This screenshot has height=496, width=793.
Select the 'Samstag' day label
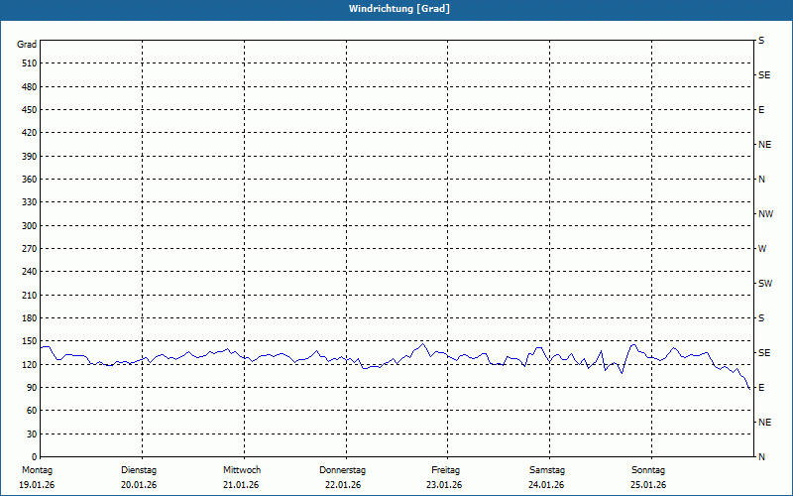click(x=547, y=469)
